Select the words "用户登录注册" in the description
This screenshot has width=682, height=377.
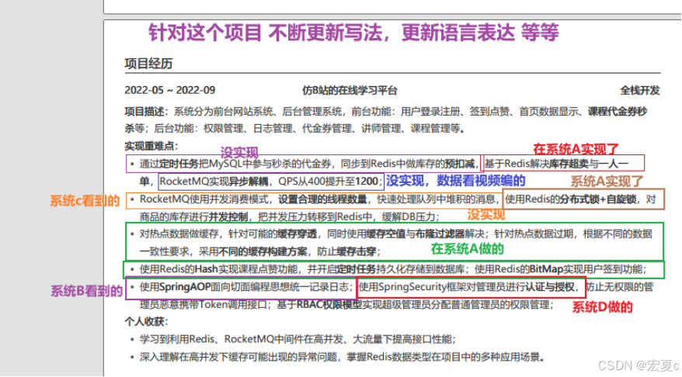coord(430,112)
